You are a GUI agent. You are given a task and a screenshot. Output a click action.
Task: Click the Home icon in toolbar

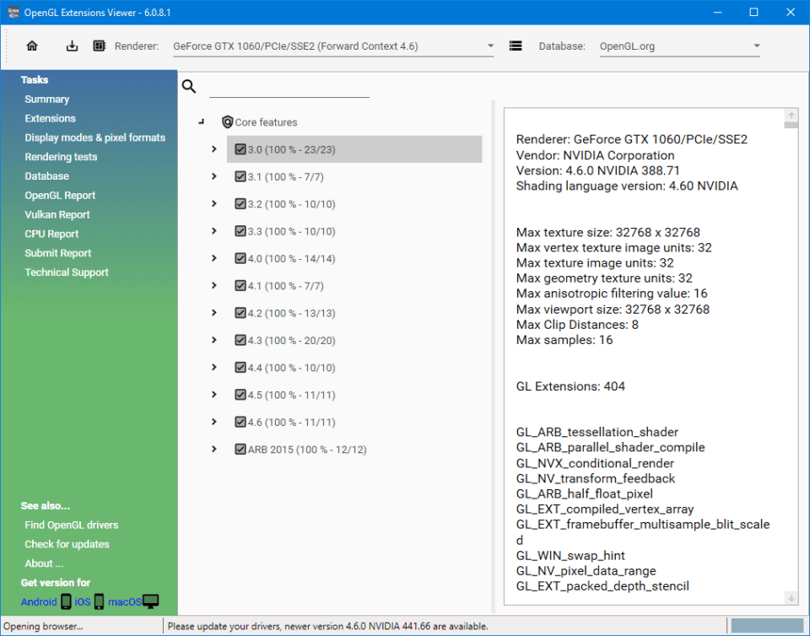[32, 46]
